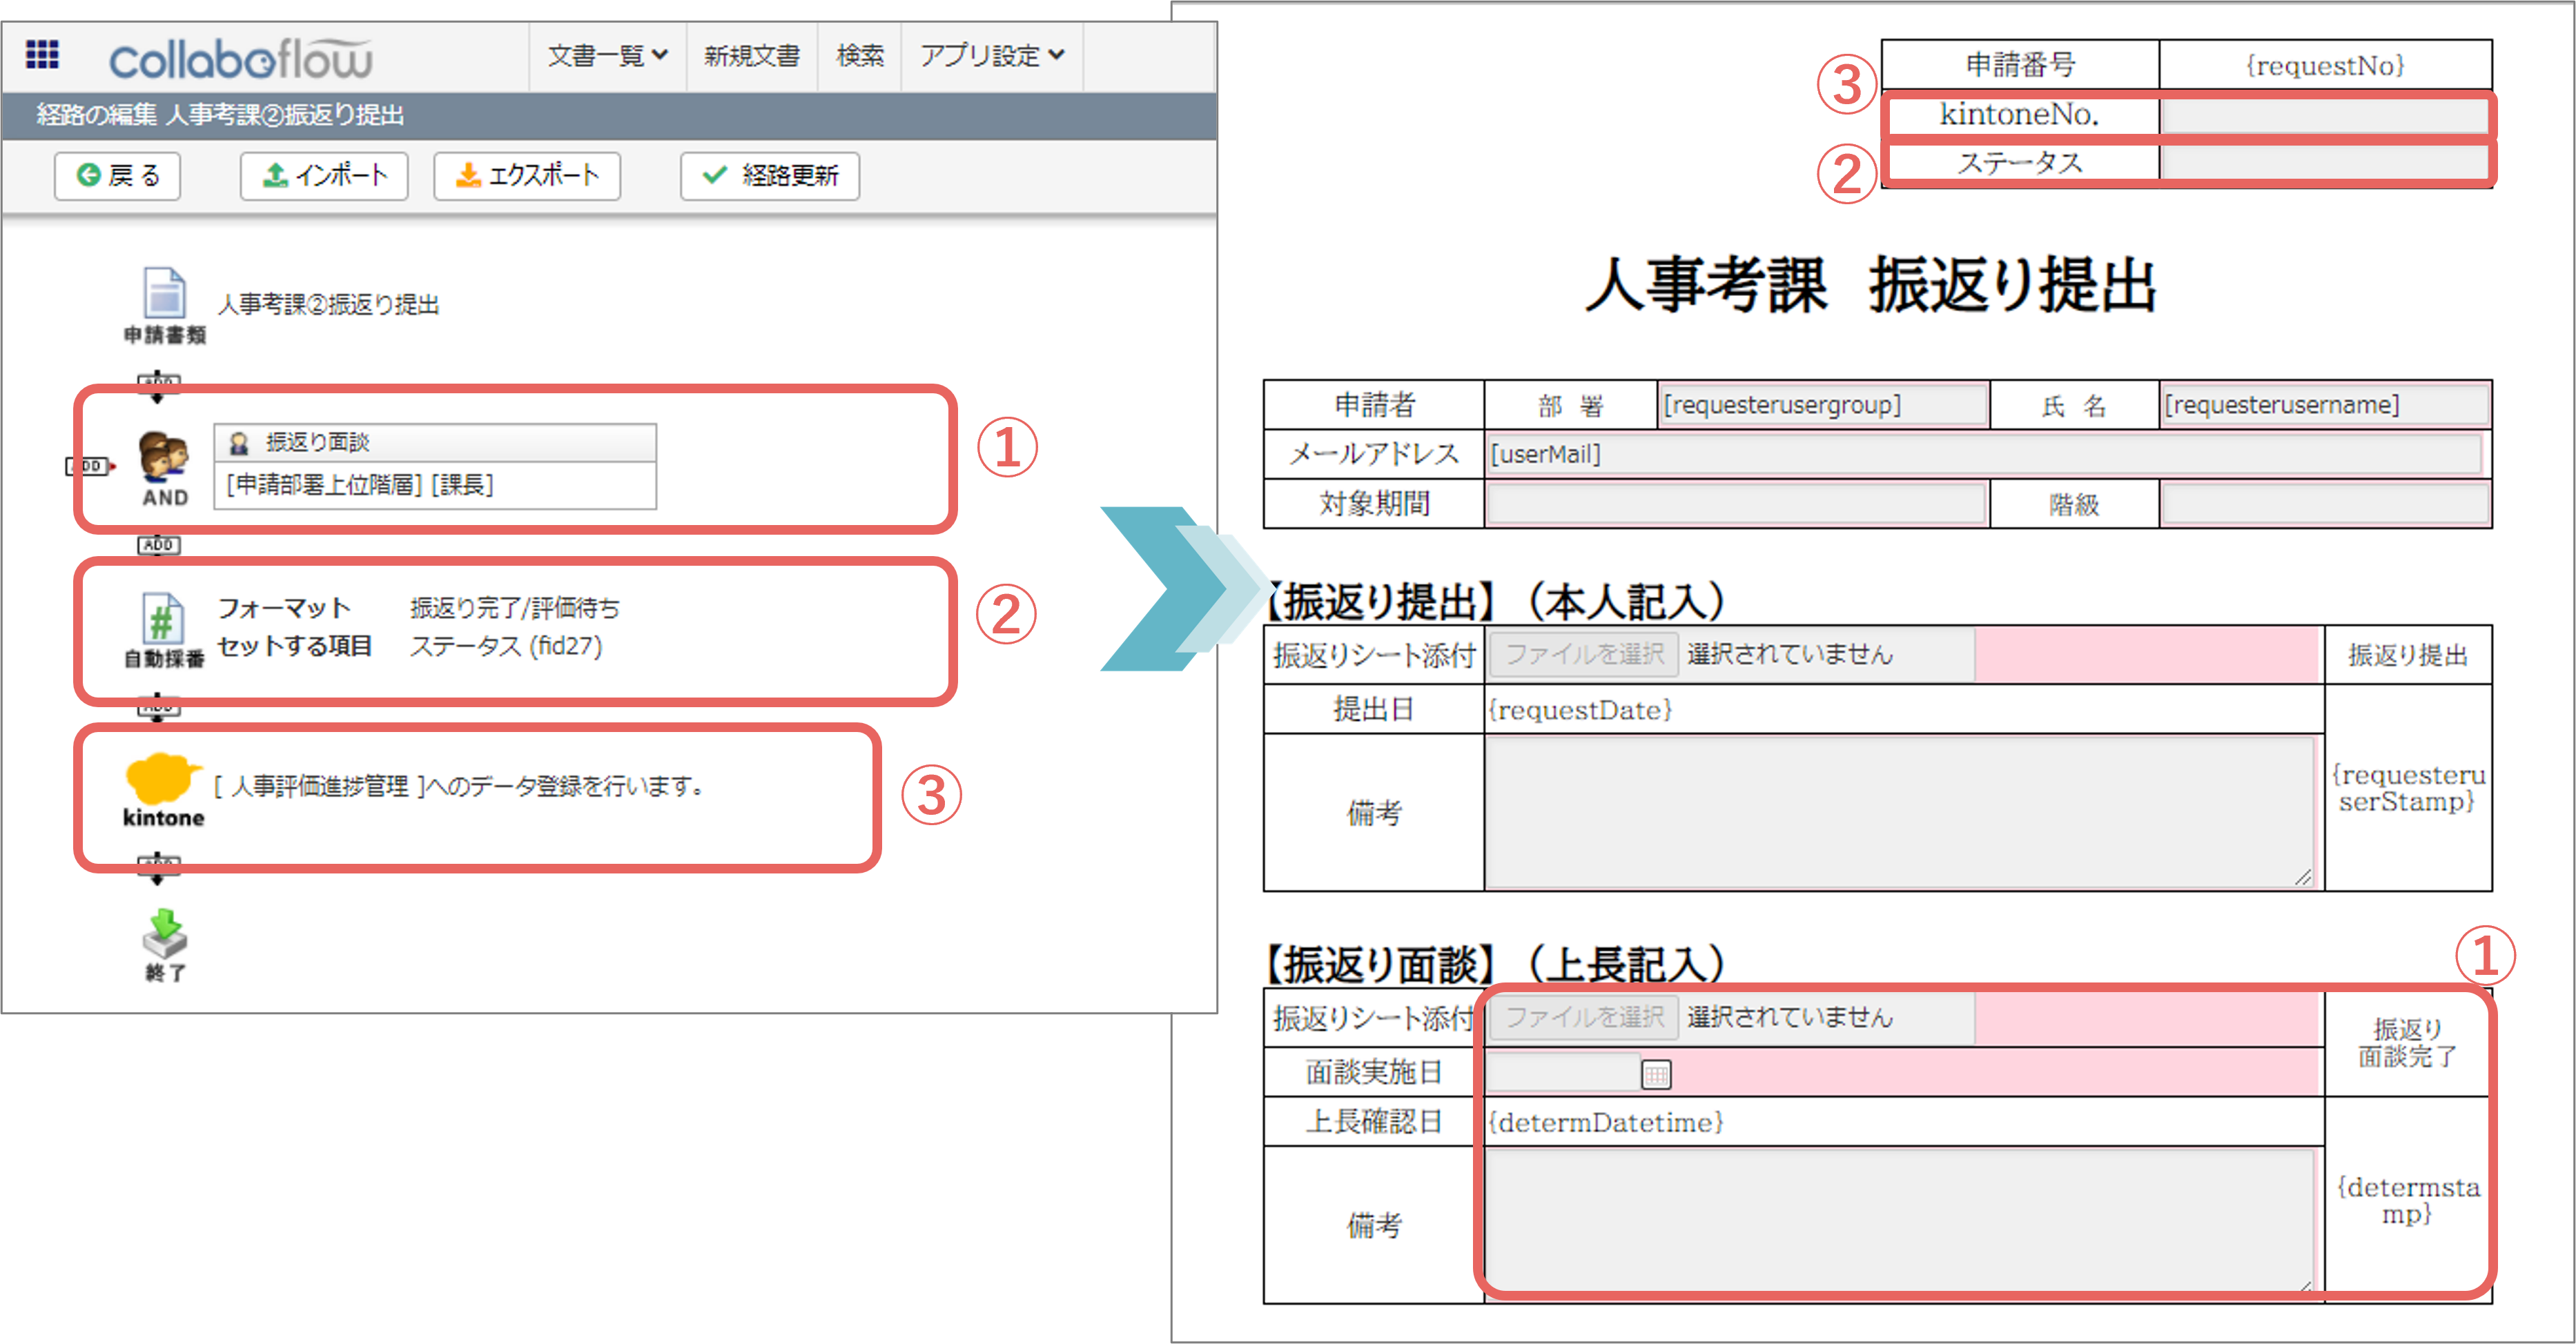The image size is (2576, 1344).
Task: Click the 階級 input field
Action: point(2324,504)
